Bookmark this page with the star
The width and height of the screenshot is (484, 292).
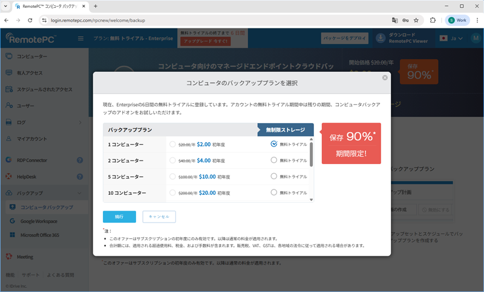[416, 21]
